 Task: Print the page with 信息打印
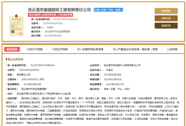166,25
